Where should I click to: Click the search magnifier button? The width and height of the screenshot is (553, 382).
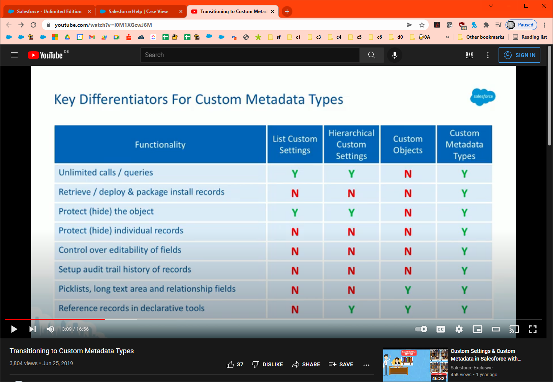(x=371, y=55)
